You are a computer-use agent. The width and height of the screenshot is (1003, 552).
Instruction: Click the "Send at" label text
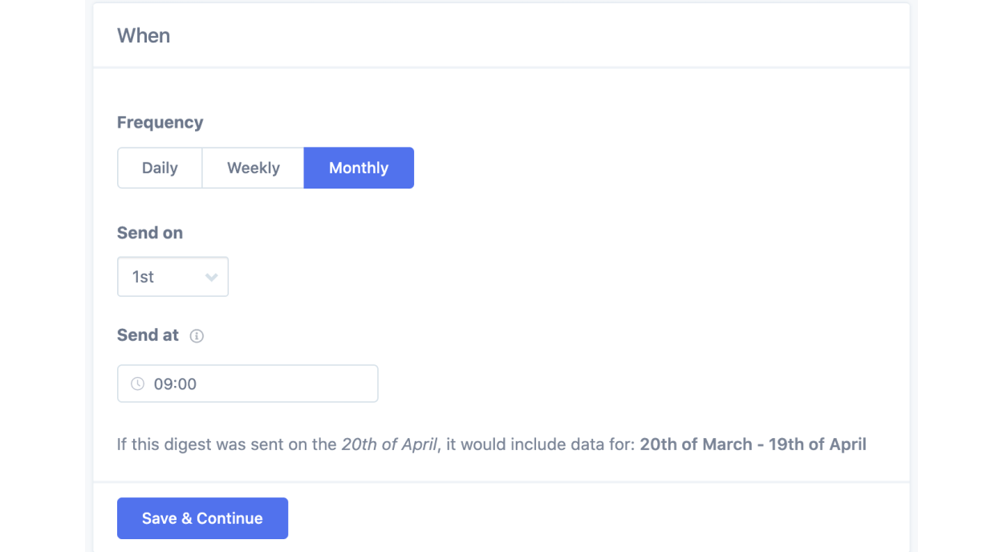pos(148,335)
